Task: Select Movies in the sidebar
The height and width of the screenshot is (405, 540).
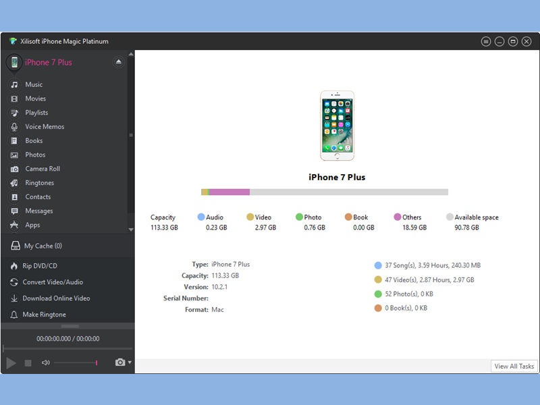Action: (x=36, y=99)
